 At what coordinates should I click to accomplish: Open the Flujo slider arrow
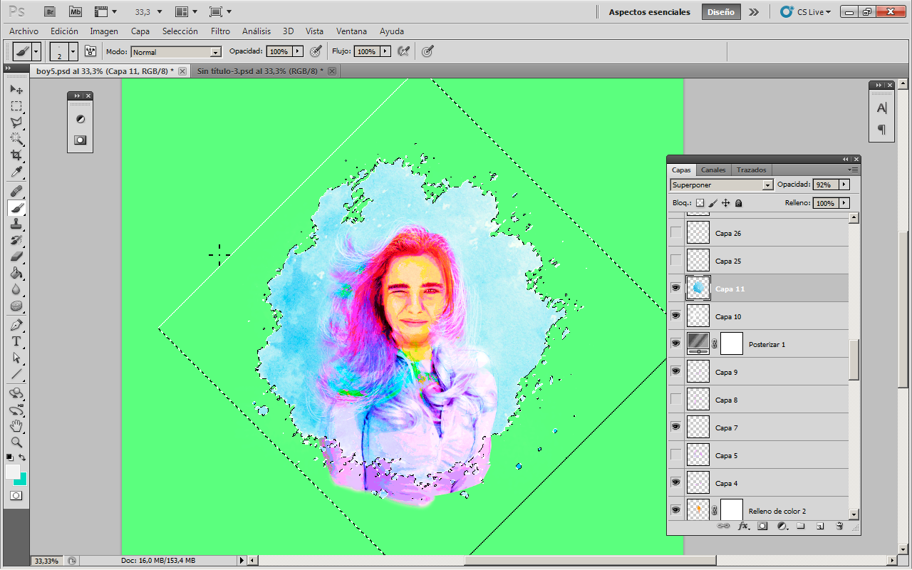tap(385, 51)
